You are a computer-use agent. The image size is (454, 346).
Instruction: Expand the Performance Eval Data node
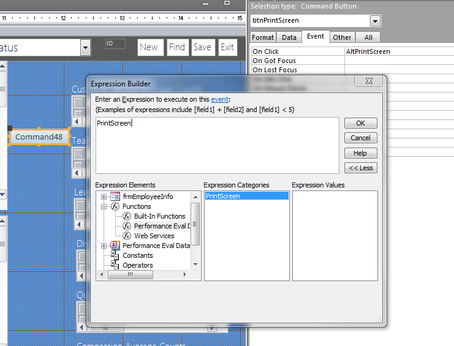point(104,246)
